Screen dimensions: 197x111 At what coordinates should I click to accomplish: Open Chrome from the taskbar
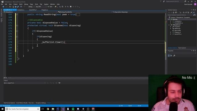coord(48,109)
